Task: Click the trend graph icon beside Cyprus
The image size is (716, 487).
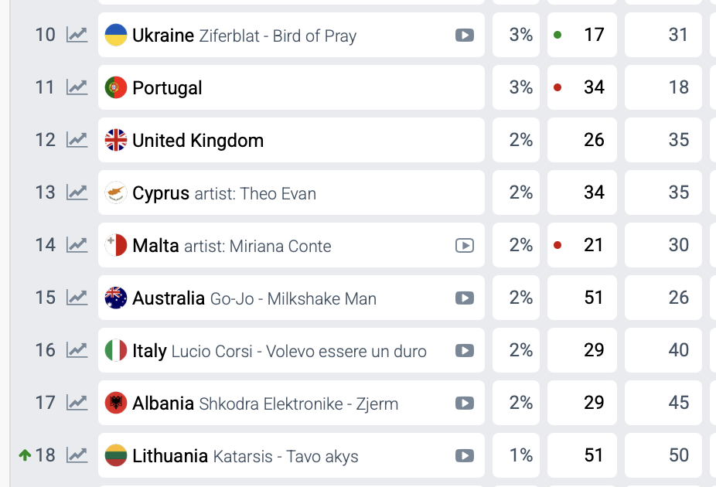Action: 77,192
